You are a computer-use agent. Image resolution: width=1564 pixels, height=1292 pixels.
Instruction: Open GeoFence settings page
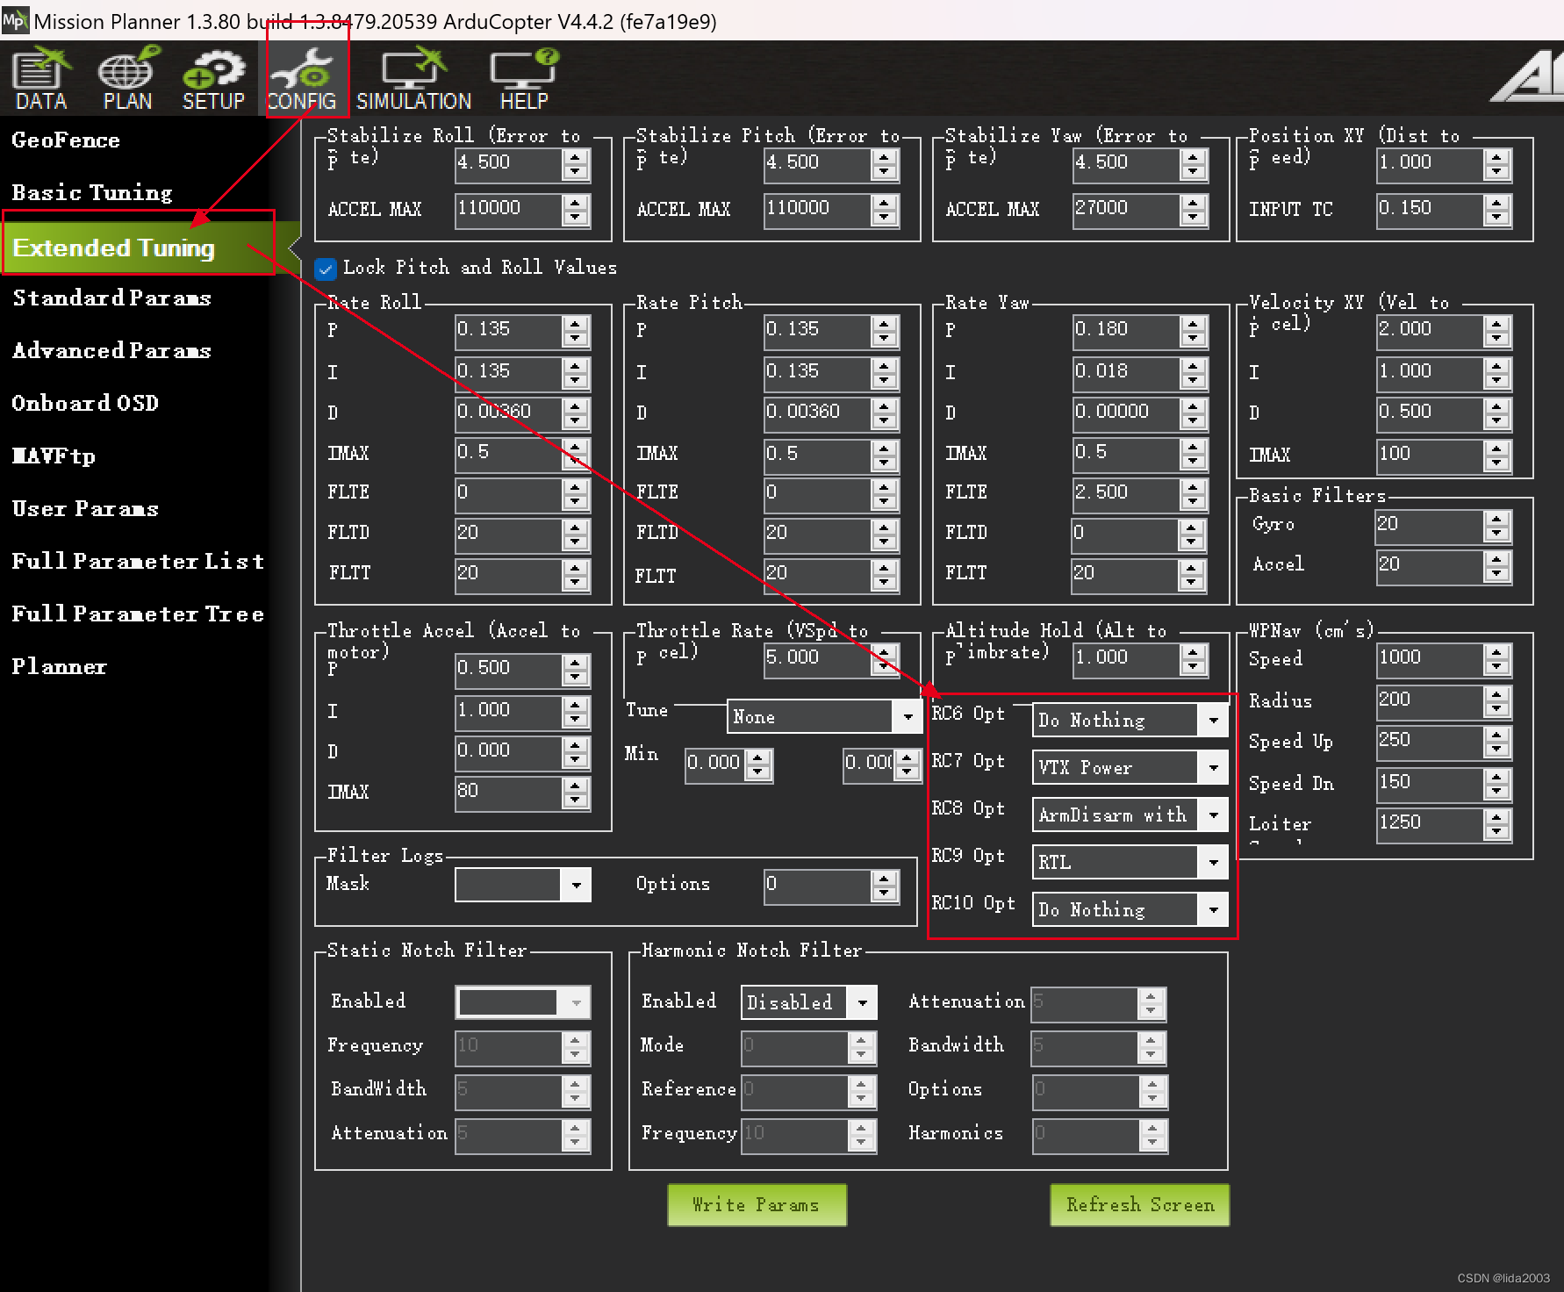click(66, 140)
